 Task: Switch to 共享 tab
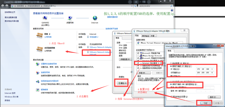[153, 36]
